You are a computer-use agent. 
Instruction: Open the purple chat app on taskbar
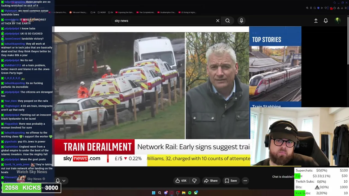coord(166,193)
